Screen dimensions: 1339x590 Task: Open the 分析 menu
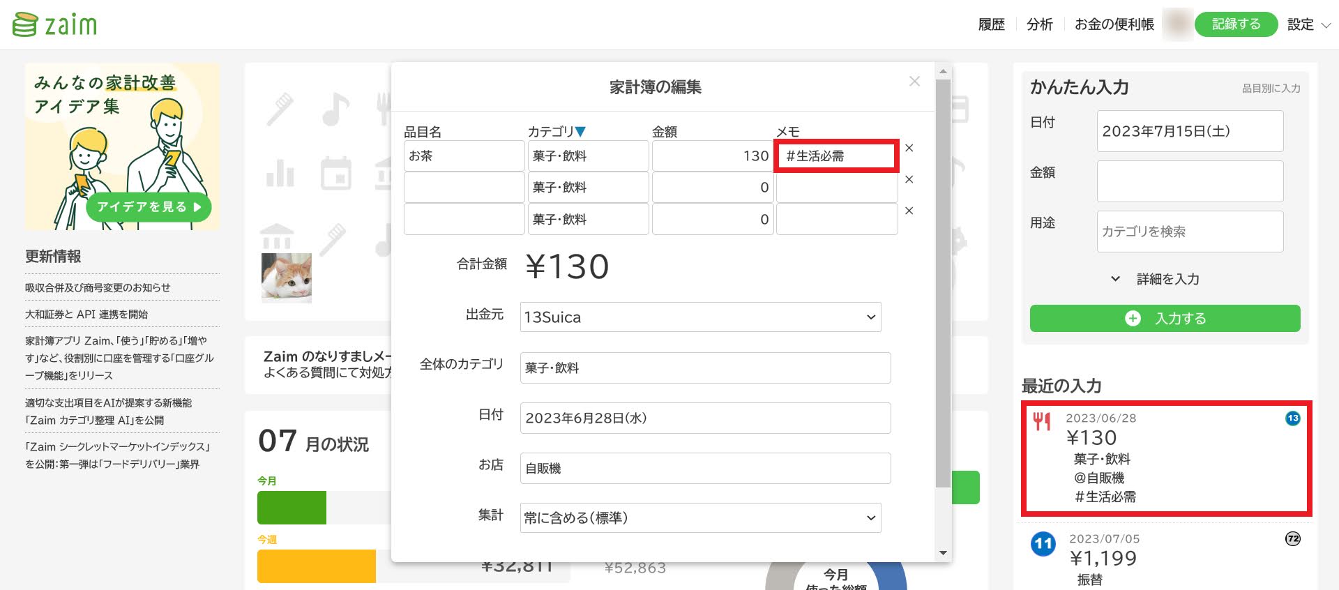pos(1039,24)
